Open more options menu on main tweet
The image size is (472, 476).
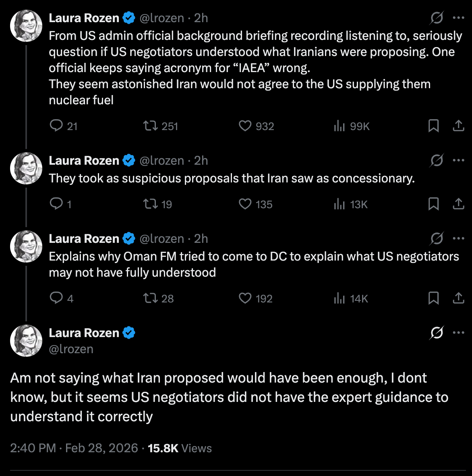click(458, 333)
